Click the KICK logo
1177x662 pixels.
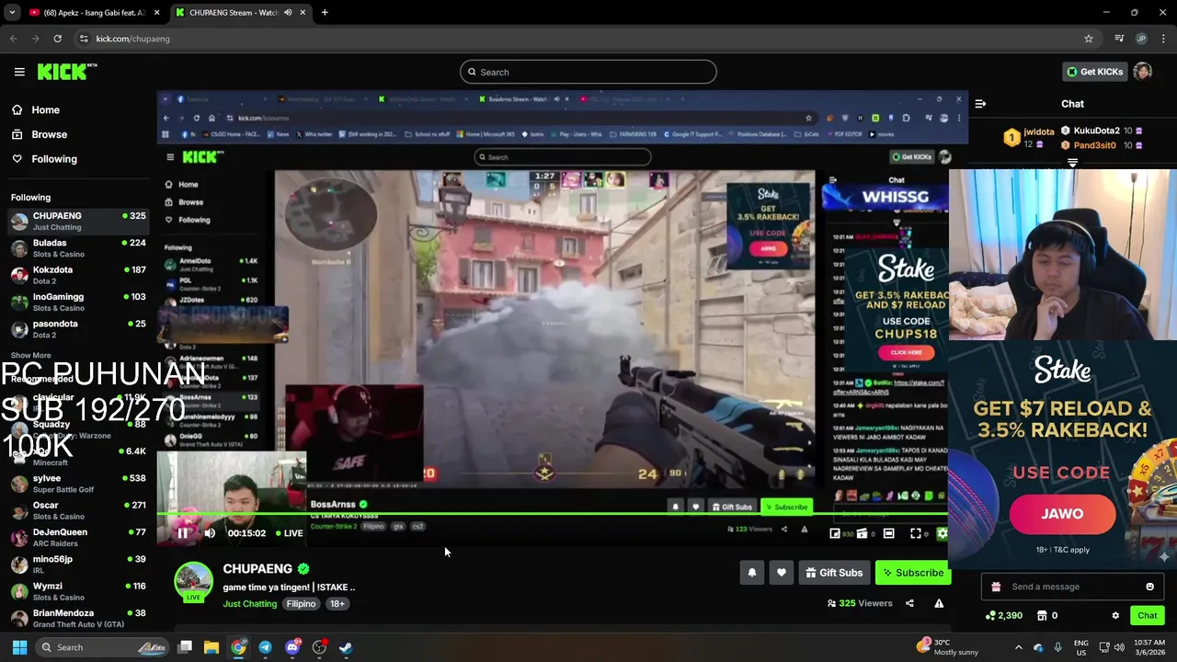[x=67, y=72]
